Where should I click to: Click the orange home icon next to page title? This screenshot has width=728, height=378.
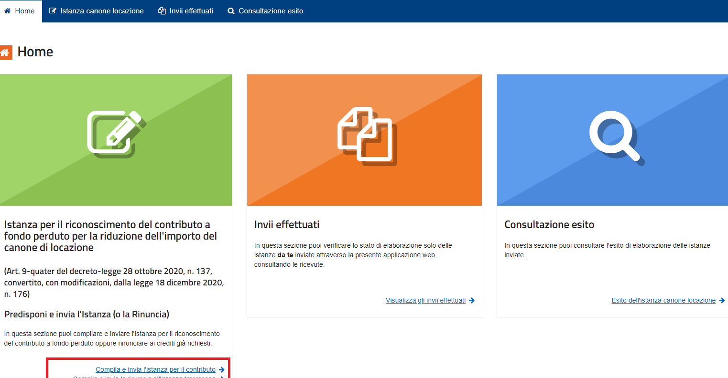(x=5, y=52)
